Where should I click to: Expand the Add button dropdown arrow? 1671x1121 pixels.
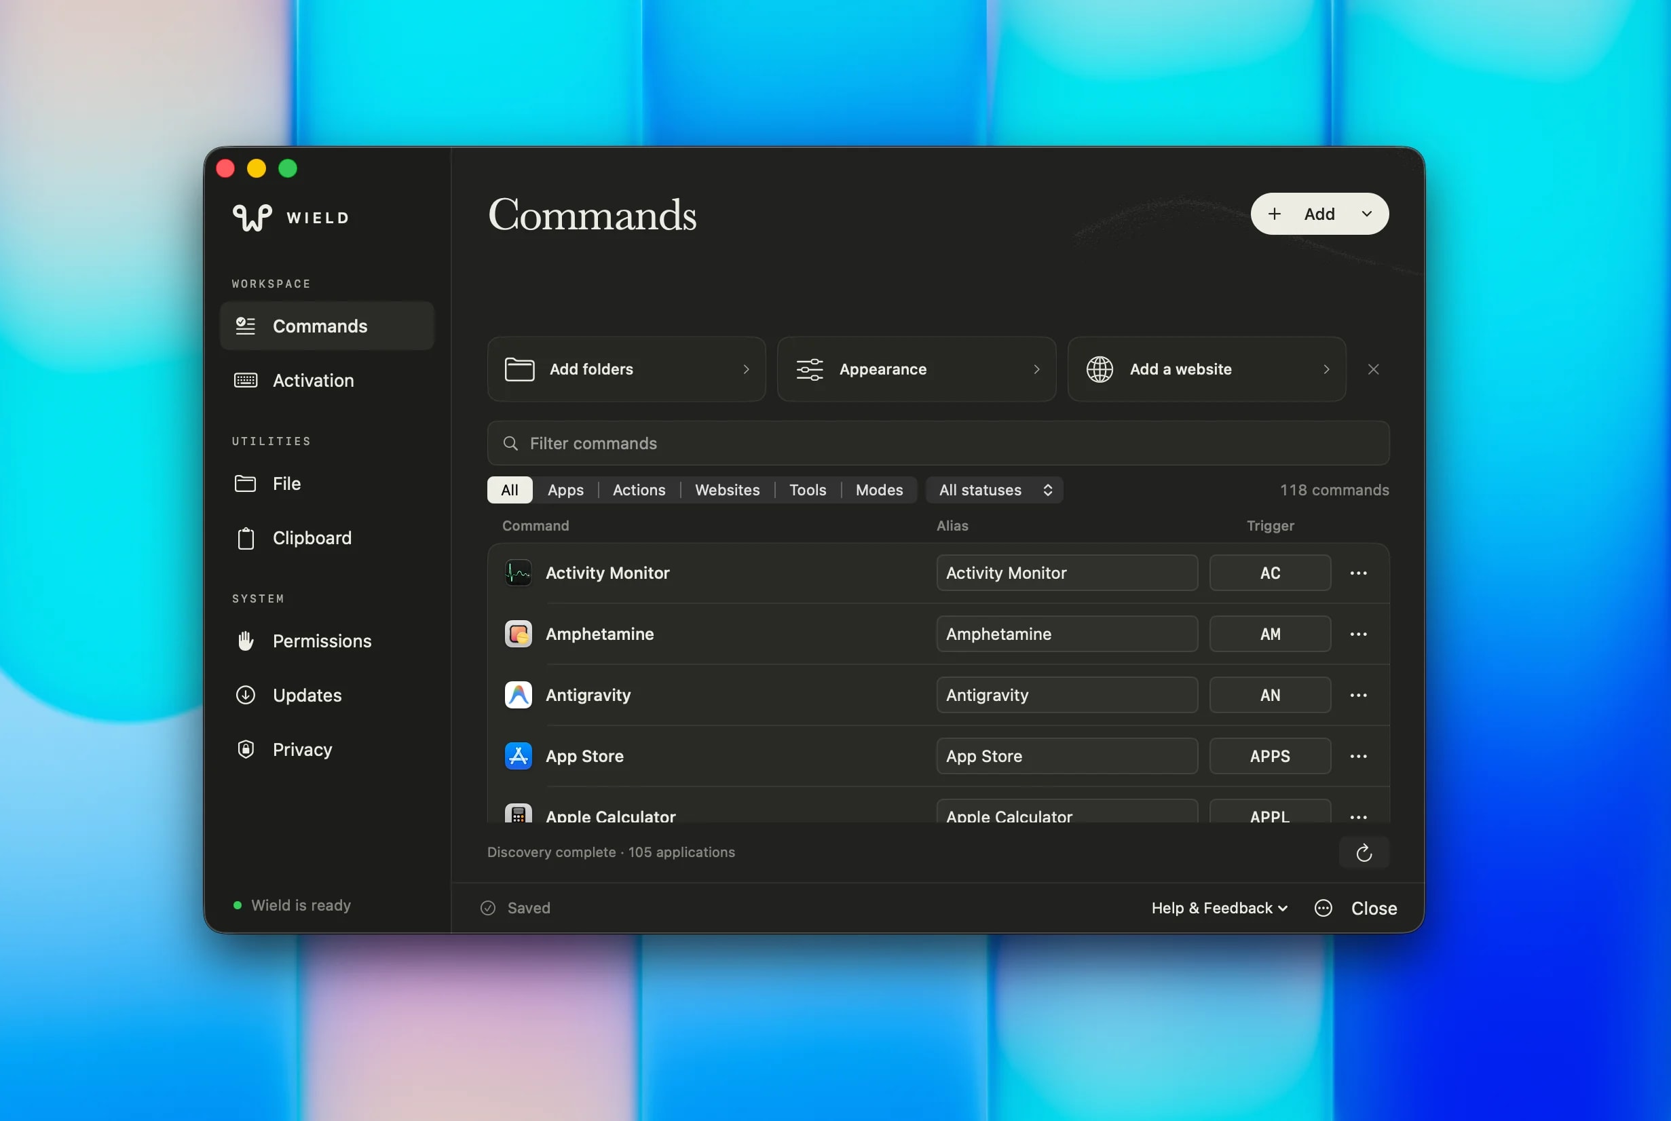[1366, 214]
